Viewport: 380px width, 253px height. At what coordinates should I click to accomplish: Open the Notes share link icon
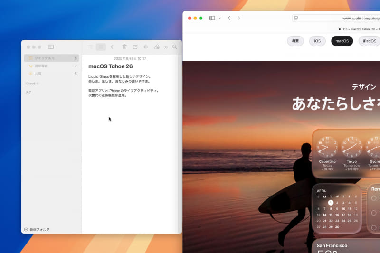(157, 47)
